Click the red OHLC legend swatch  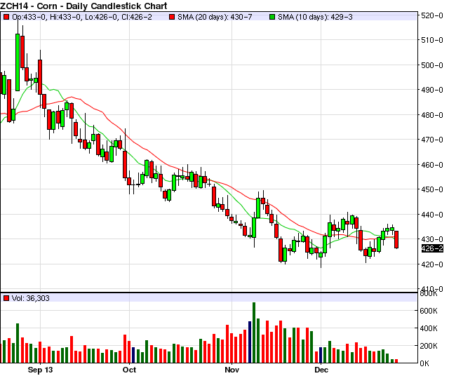pos(6,17)
